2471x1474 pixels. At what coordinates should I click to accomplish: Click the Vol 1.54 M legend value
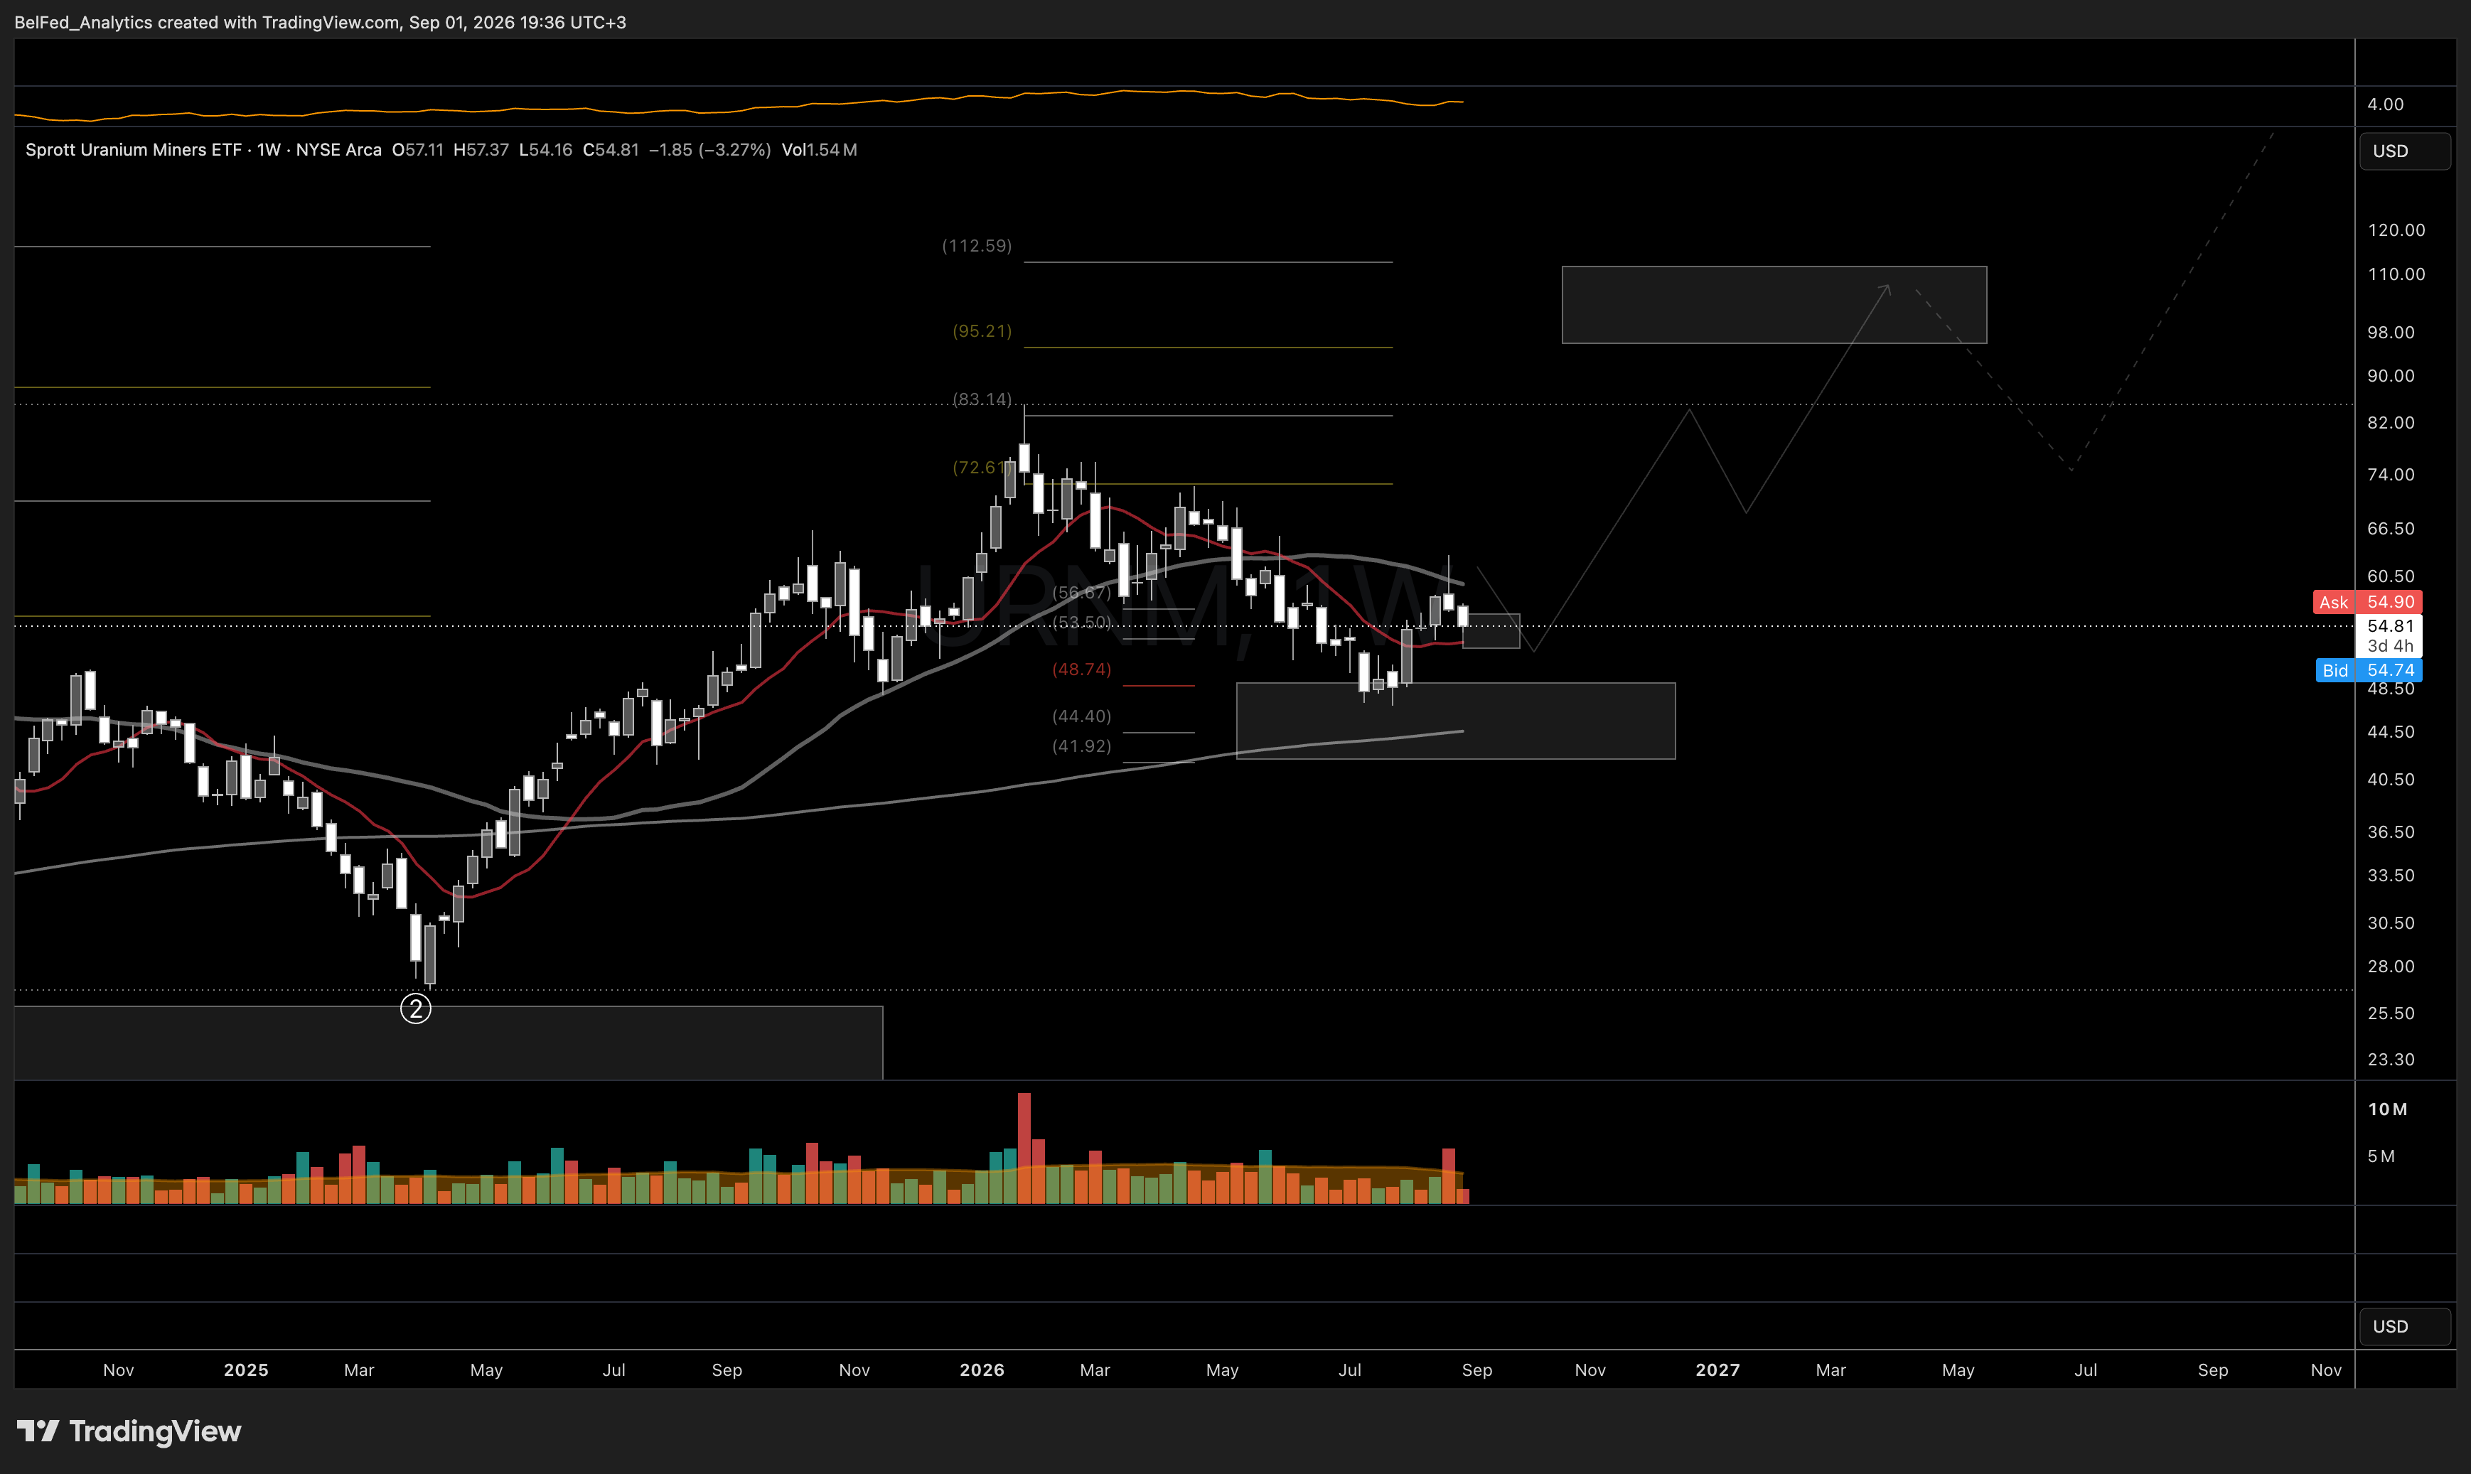(x=820, y=150)
